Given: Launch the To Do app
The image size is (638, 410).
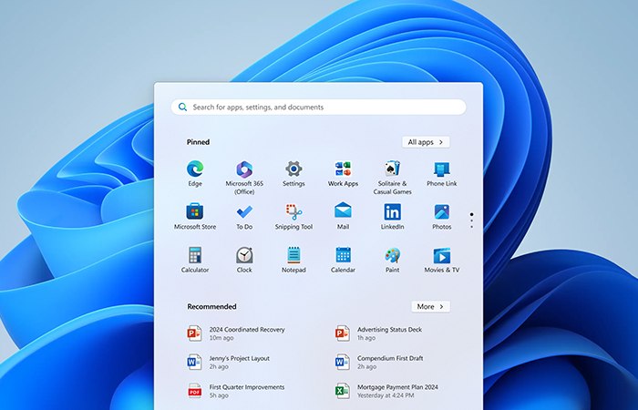Looking at the screenshot, I should point(244,217).
